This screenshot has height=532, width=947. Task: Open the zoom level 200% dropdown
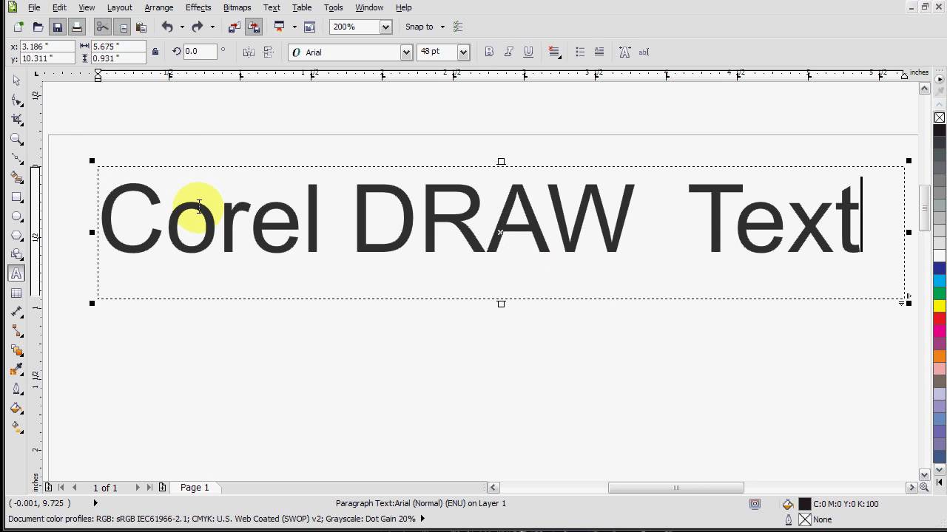point(385,27)
